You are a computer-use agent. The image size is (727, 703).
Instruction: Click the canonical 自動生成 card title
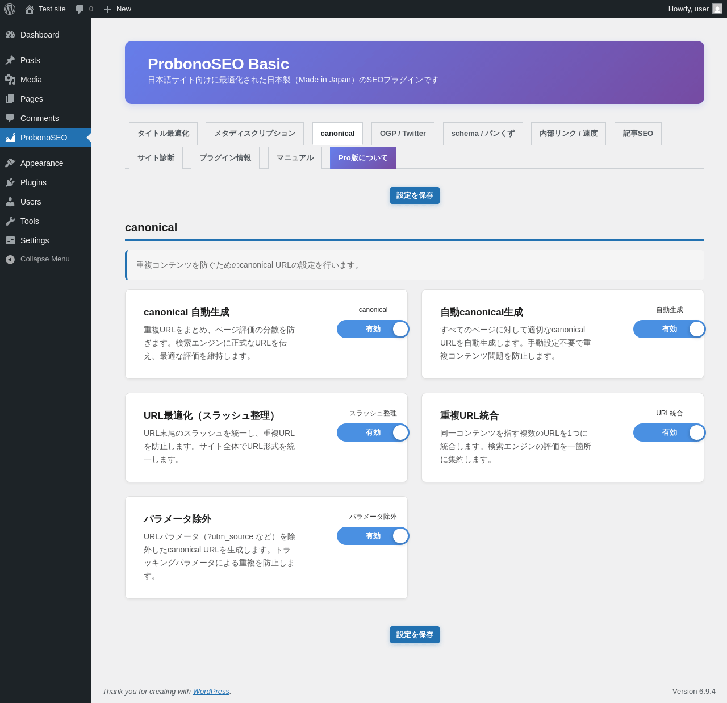(x=186, y=312)
